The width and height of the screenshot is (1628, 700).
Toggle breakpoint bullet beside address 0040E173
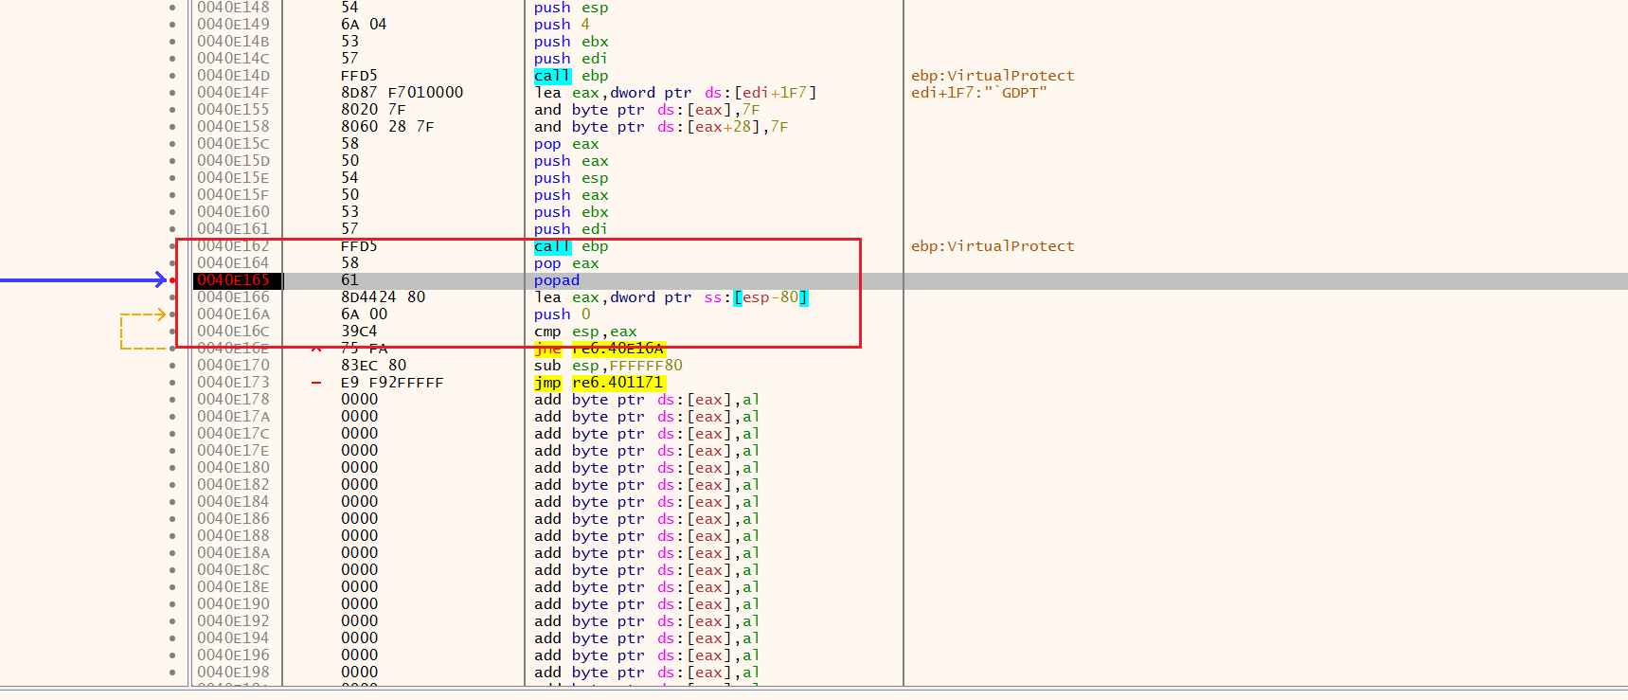pos(172,383)
